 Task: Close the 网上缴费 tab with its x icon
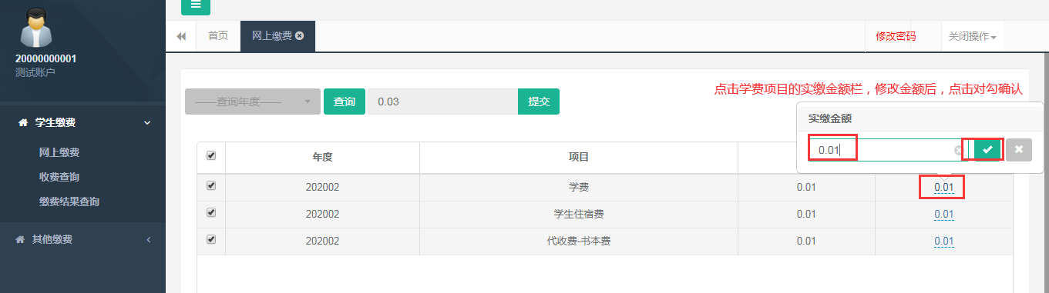pos(299,35)
